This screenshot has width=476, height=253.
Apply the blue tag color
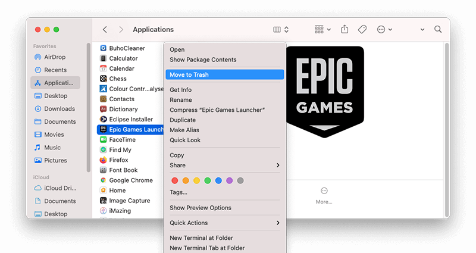click(x=218, y=181)
